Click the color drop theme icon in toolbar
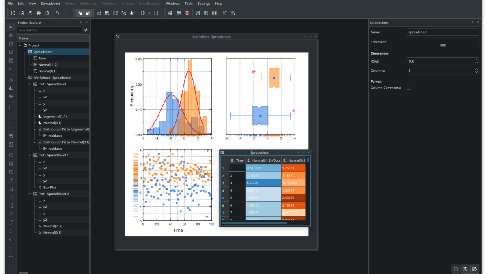The image size is (487, 274). [132, 13]
